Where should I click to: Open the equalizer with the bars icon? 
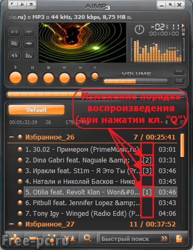29,55
